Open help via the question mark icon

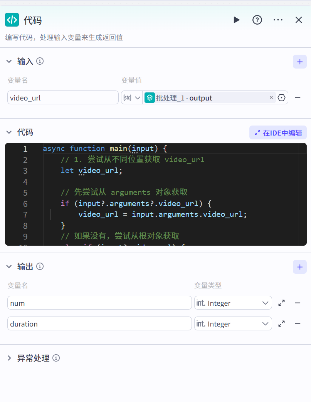point(257,20)
